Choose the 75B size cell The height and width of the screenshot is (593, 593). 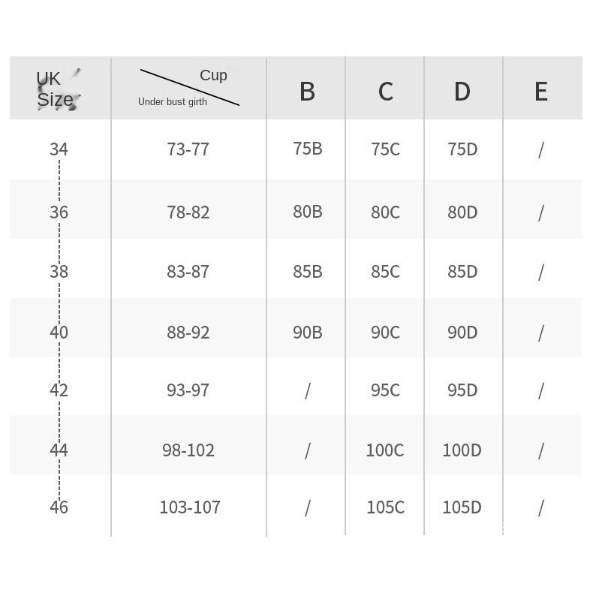point(308,149)
